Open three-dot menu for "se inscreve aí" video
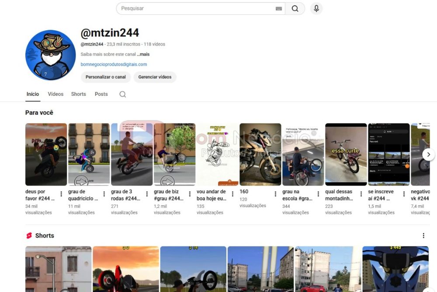This screenshot has height=292, width=437. [x=404, y=194]
